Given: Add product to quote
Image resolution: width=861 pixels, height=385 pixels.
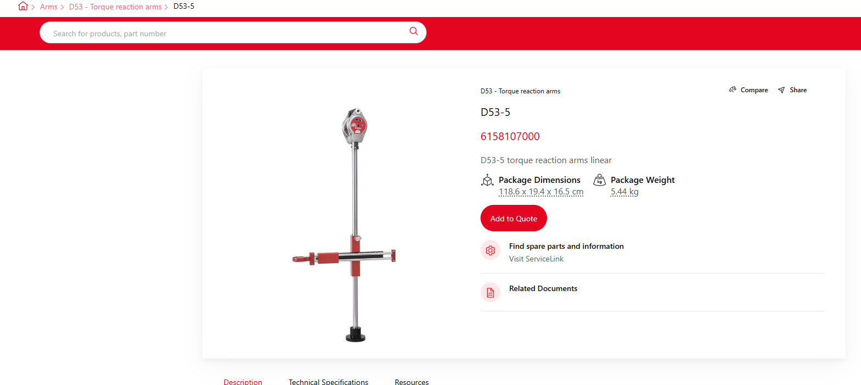Looking at the screenshot, I should point(514,218).
